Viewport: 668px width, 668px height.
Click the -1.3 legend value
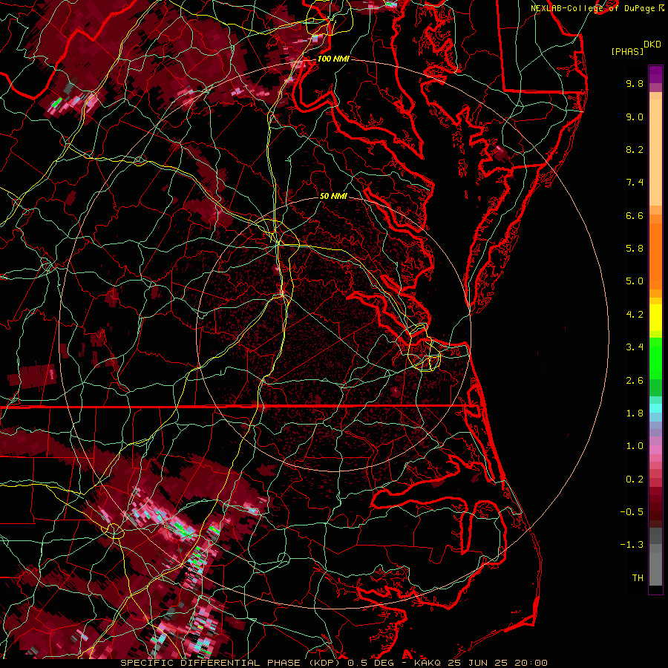coord(632,545)
